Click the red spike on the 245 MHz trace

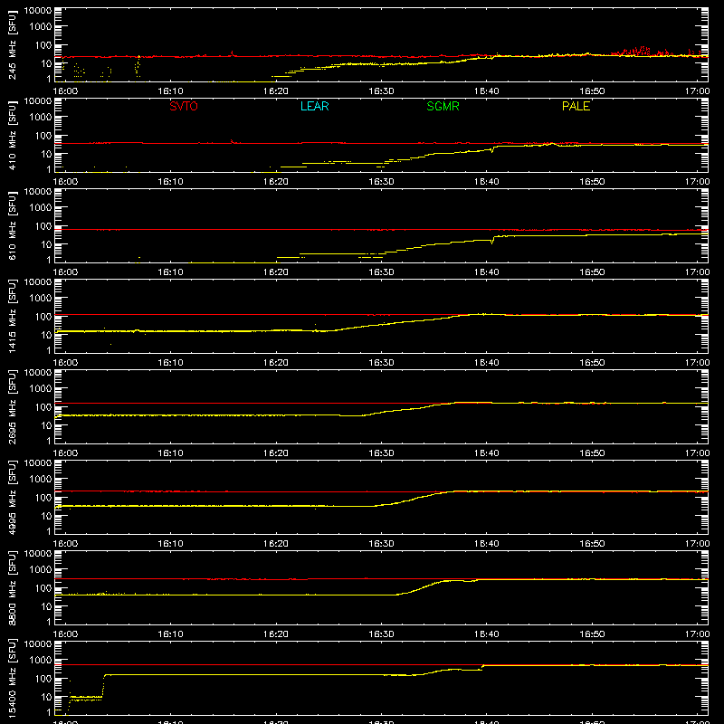point(233,53)
